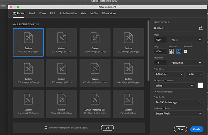Screen dimensions: 208x135
Task: Click the red close window button
Action: [11, 7]
